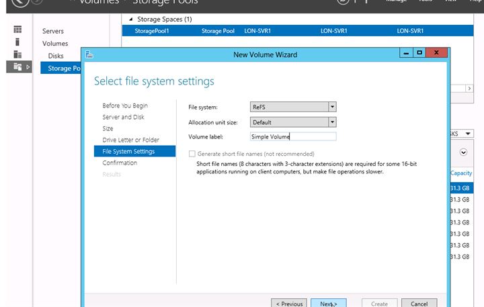Cancel the New Volume Wizard
Image resolution: width=484 pixels, height=307 pixels.
pos(419,304)
